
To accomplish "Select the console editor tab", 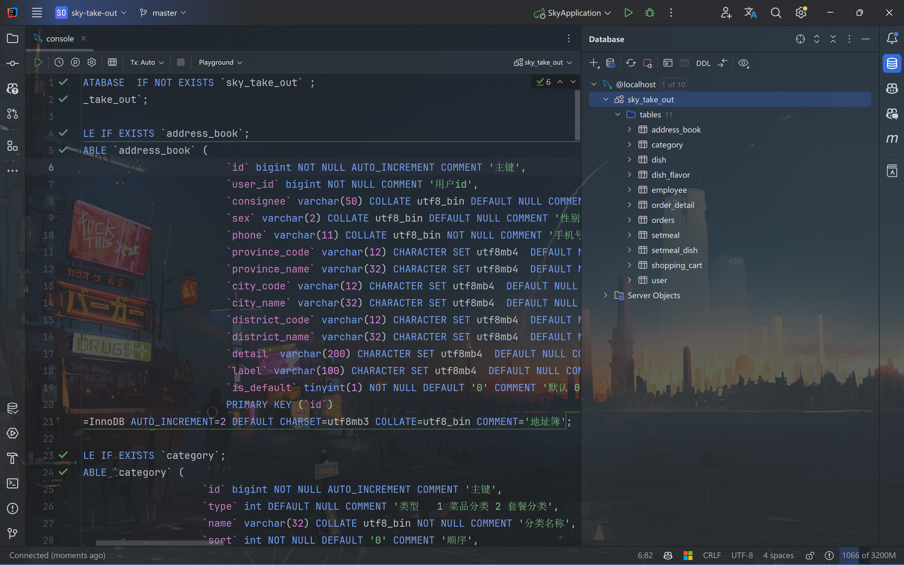I will 60,39.
